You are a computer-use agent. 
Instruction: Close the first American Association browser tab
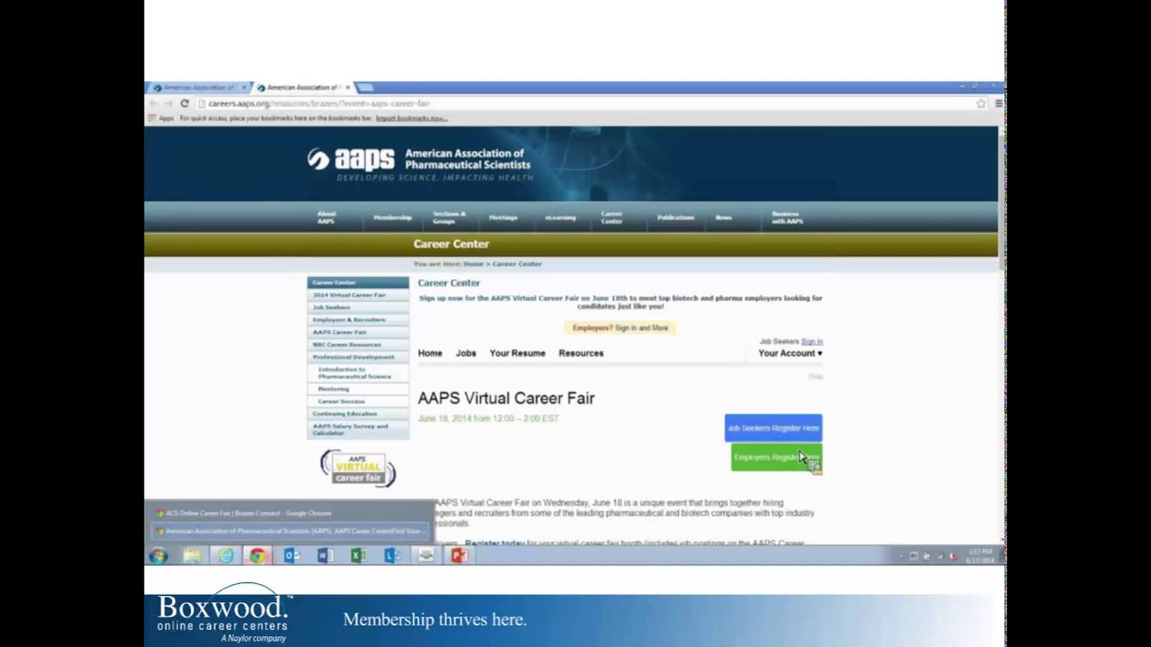(244, 88)
